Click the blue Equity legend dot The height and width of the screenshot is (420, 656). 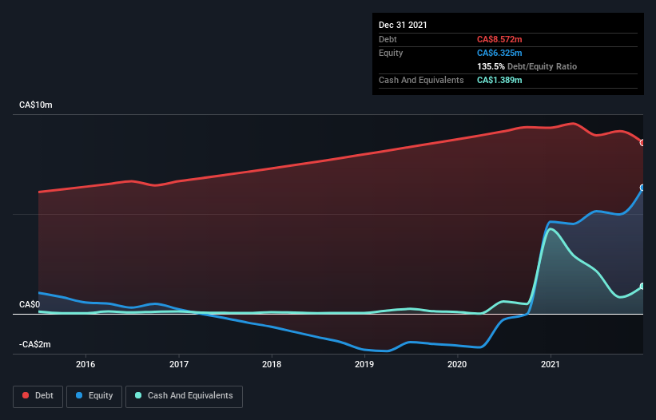[x=79, y=395]
